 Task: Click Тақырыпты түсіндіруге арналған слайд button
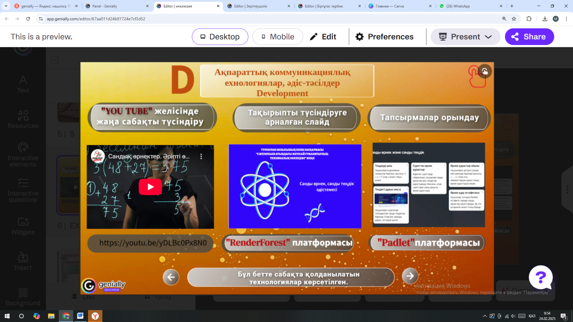coord(297,117)
